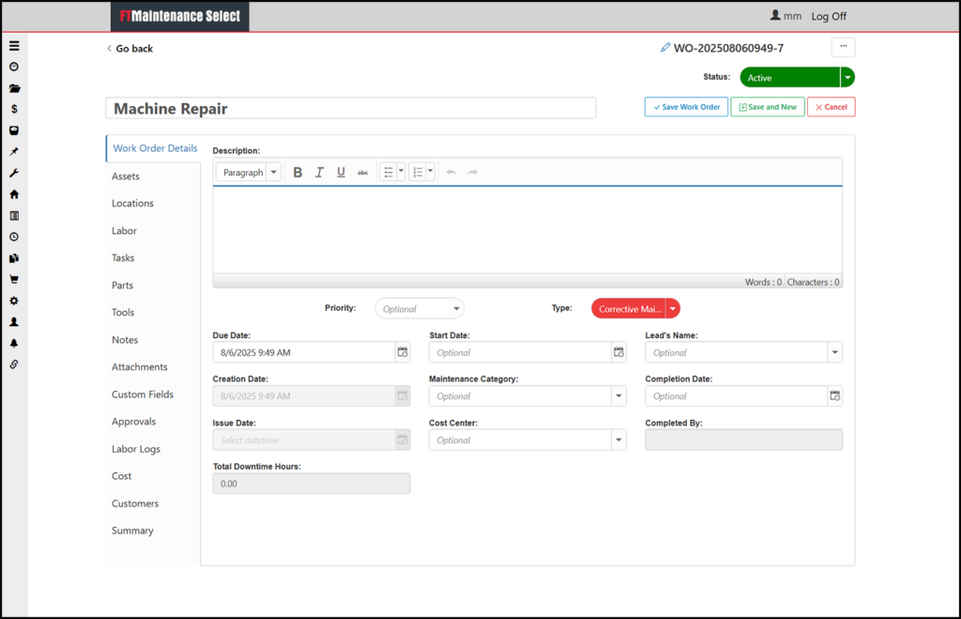Open the settings gear icon in the sidebar

click(14, 301)
